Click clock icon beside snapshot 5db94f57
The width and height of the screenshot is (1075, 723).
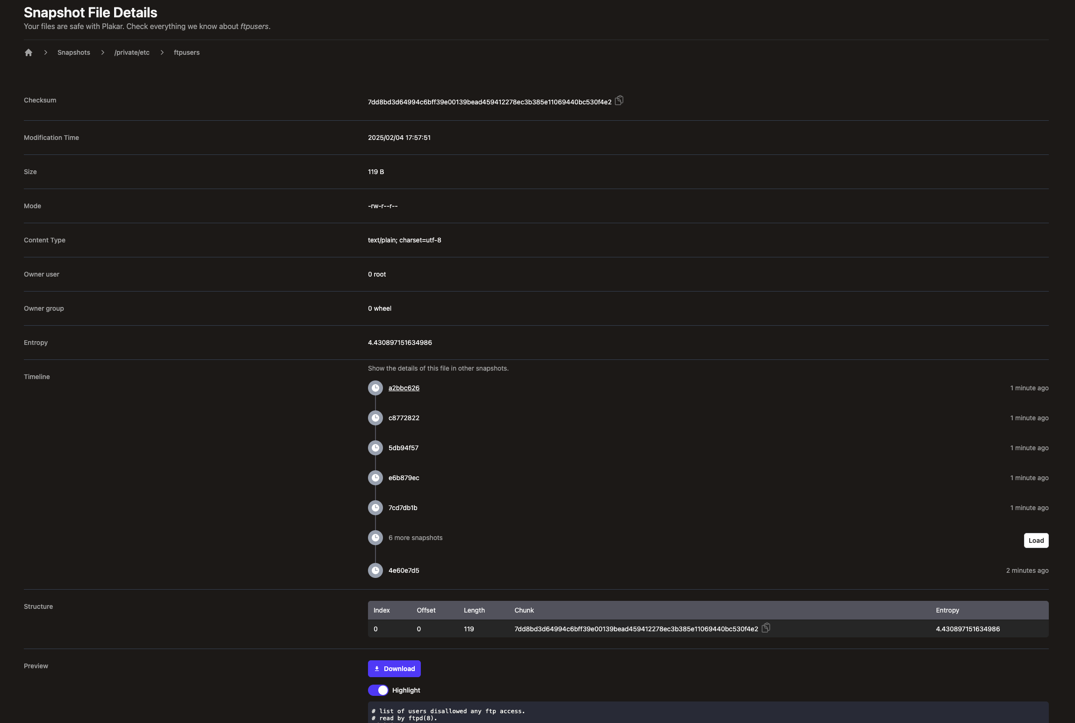[x=375, y=448]
